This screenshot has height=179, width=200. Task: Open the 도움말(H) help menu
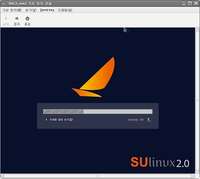[x=65, y=10]
